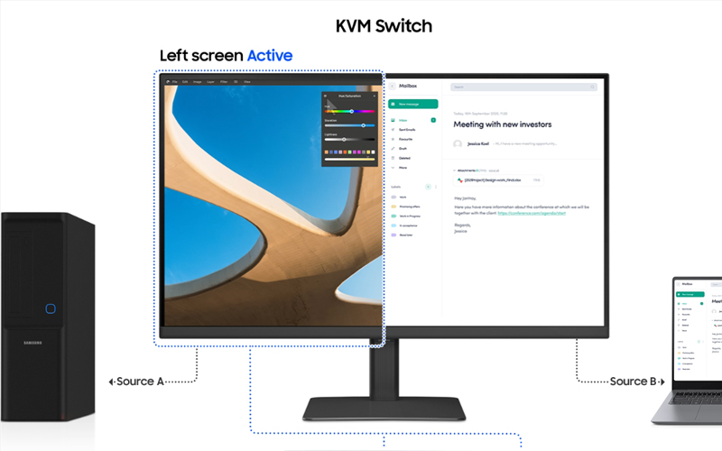Click New message on the laptop screen
722x451 pixels.
(x=690, y=294)
